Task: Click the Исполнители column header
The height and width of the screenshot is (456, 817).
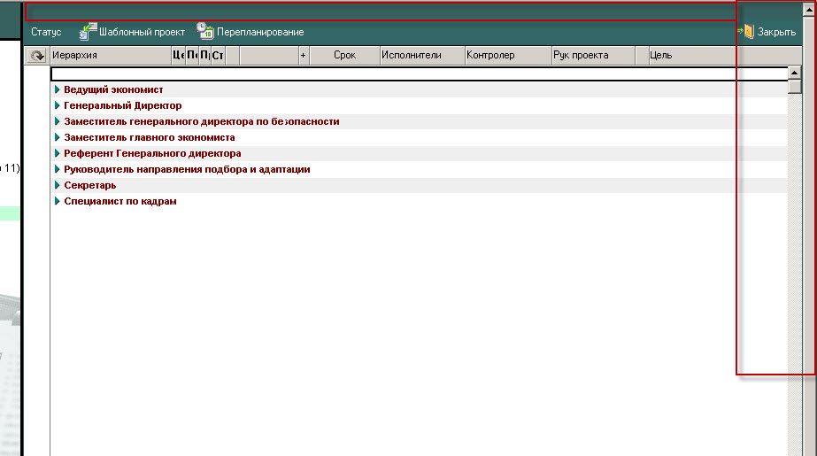Action: 421,56
